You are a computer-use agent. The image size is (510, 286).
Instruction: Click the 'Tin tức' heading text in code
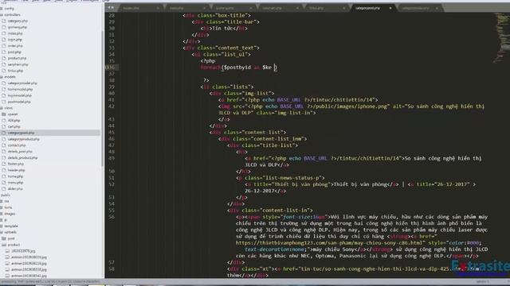222,29
